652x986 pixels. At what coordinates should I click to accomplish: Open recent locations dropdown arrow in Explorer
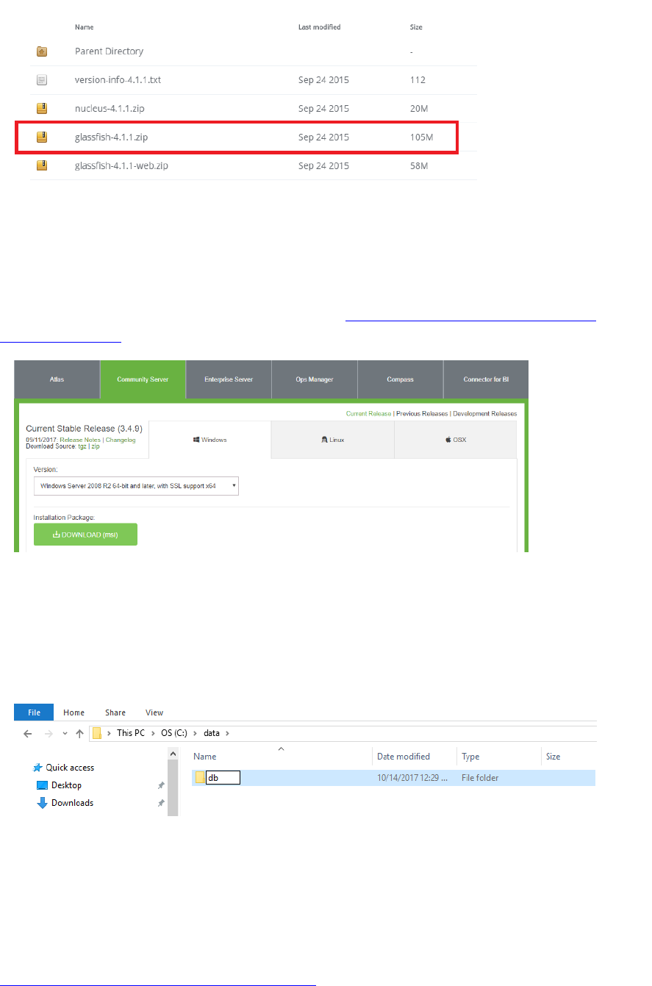[65, 734]
